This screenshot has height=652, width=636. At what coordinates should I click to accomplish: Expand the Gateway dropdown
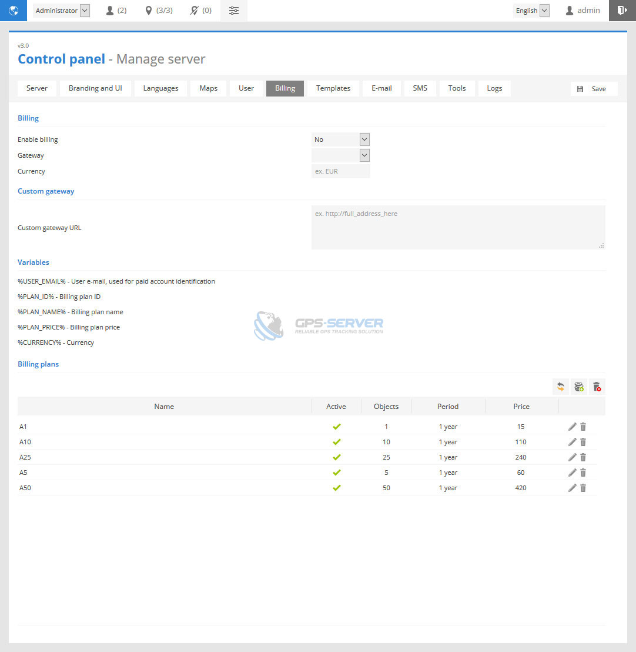[340, 155]
